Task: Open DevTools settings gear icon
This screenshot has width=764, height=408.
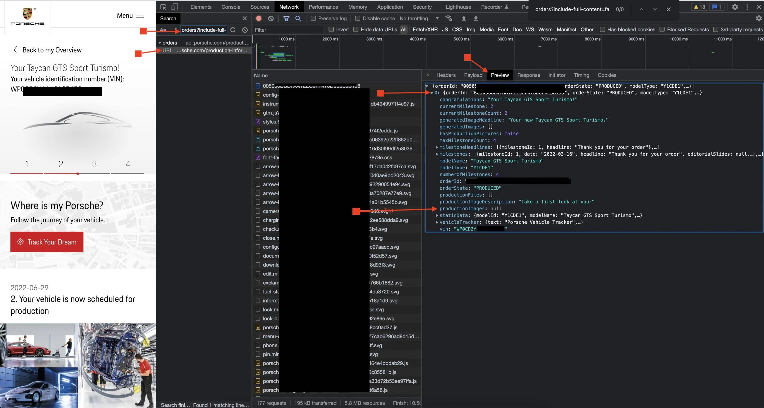Action: pyautogui.click(x=735, y=7)
